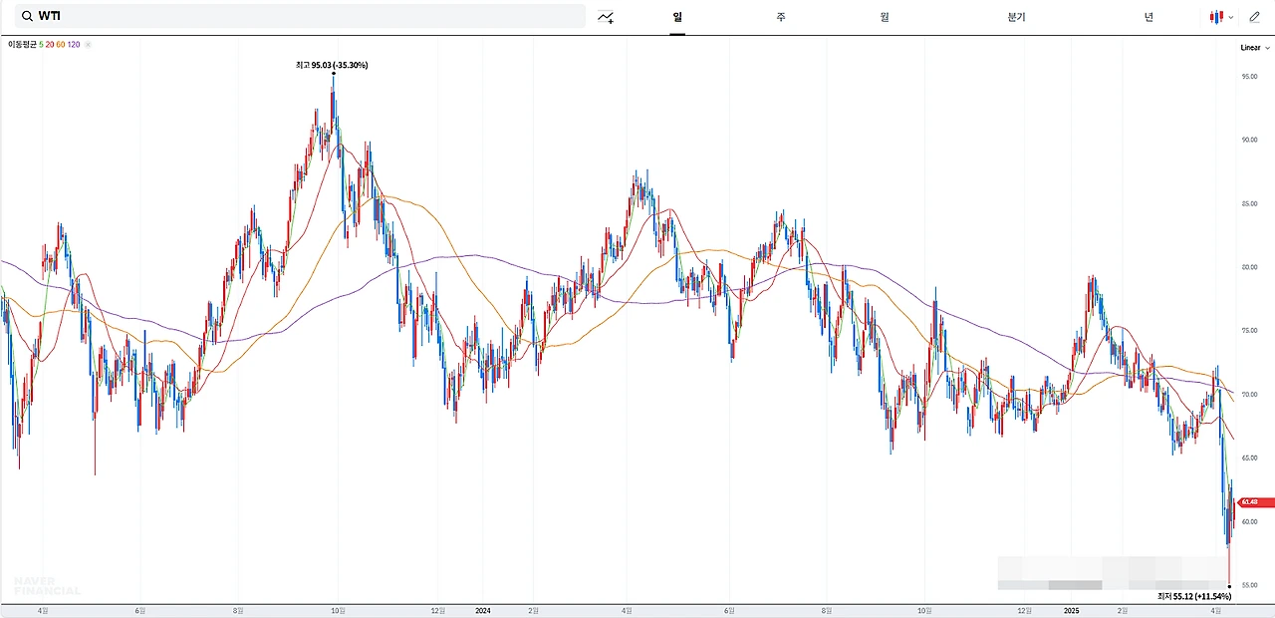The width and height of the screenshot is (1275, 618).
Task: Click the 55.00 price axis label
Action: 1249,585
